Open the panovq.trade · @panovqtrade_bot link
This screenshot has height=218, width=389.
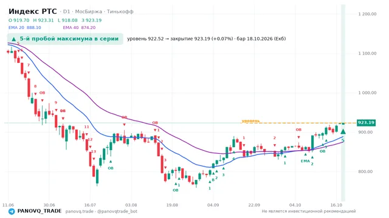pos(102,211)
